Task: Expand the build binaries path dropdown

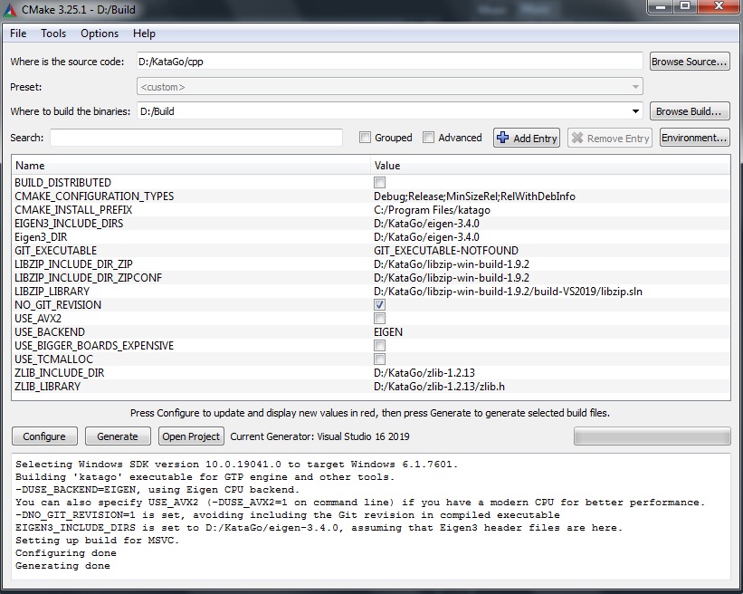Action: [x=636, y=112]
